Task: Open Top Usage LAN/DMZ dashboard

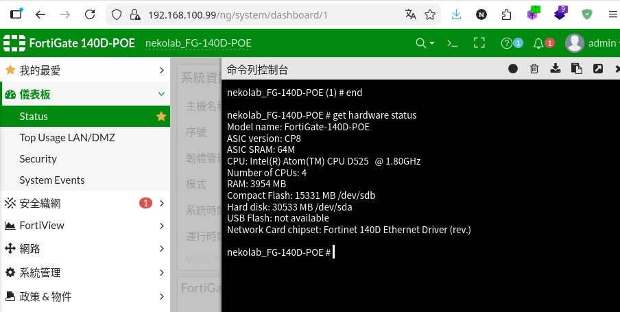Action: click(85, 138)
